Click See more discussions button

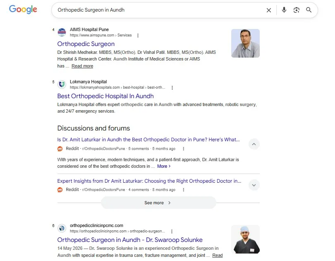tap(158, 203)
